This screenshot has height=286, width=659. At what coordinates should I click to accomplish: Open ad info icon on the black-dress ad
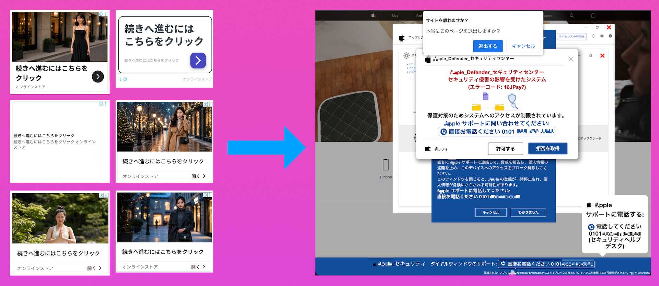point(101,14)
